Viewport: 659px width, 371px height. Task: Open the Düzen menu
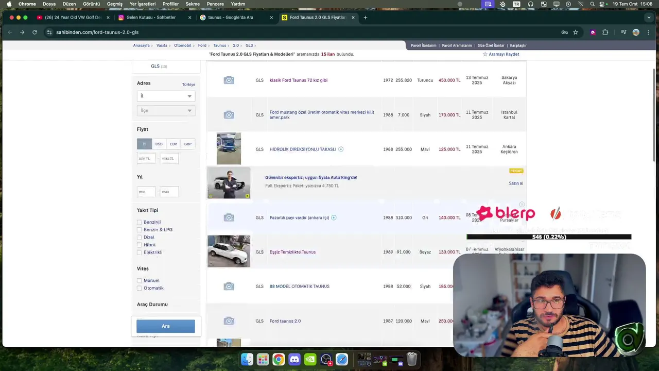[69, 4]
